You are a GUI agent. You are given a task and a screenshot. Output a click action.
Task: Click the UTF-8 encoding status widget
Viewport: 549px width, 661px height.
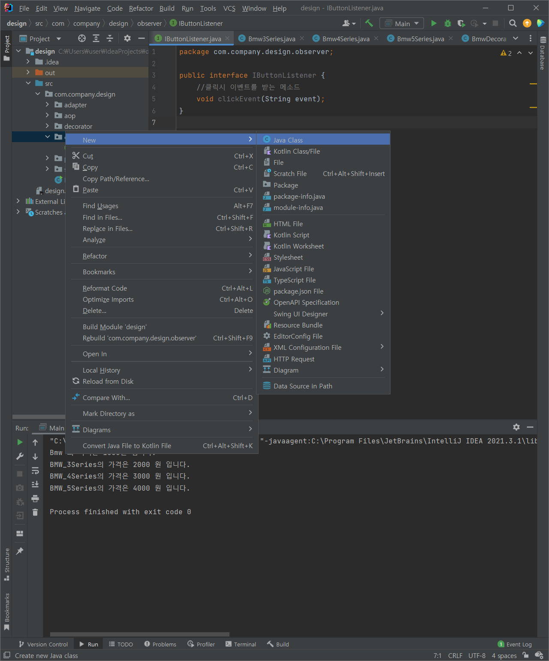point(477,655)
